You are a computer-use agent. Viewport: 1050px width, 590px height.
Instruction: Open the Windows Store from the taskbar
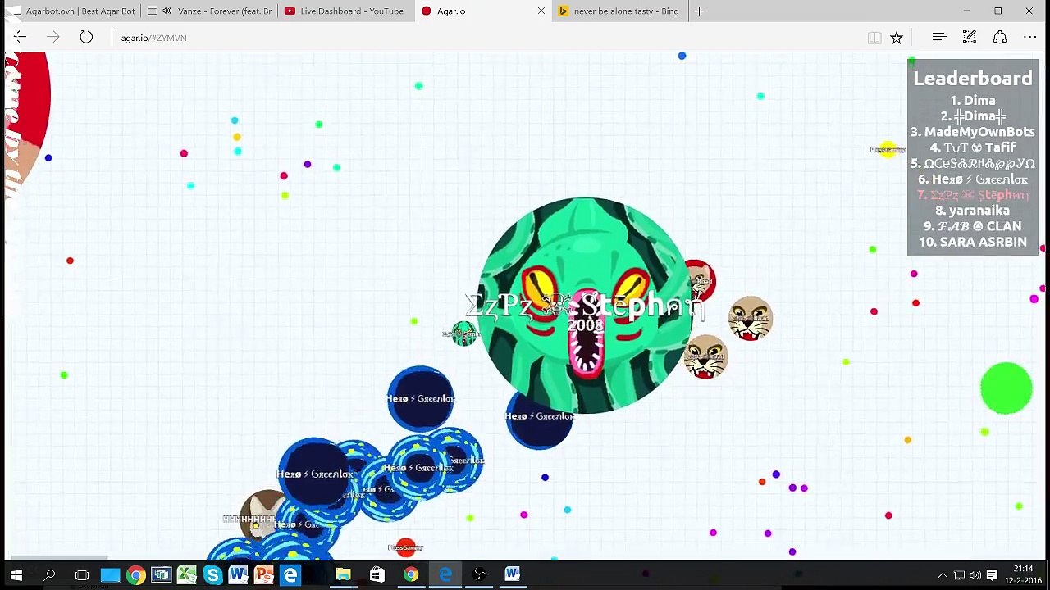point(377,575)
